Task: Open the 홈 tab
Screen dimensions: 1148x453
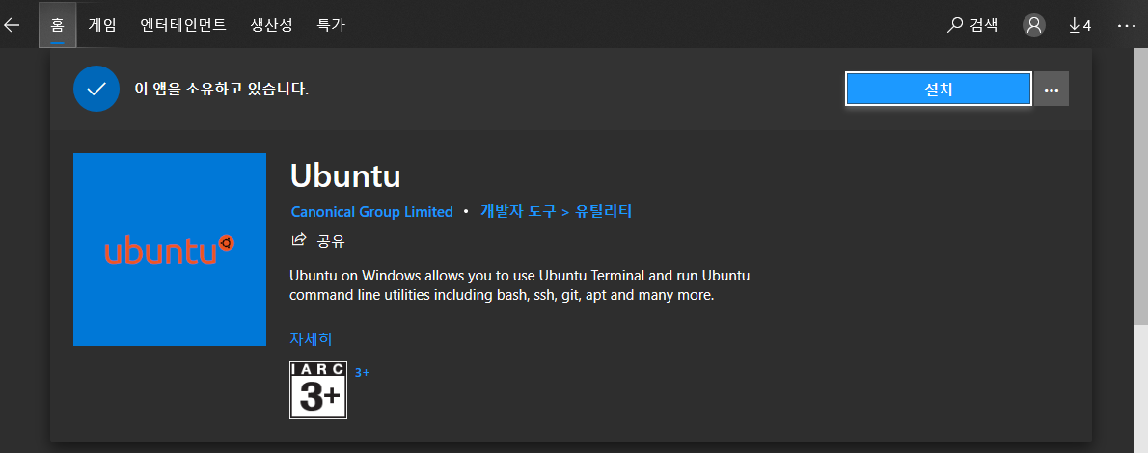Action: coord(57,25)
